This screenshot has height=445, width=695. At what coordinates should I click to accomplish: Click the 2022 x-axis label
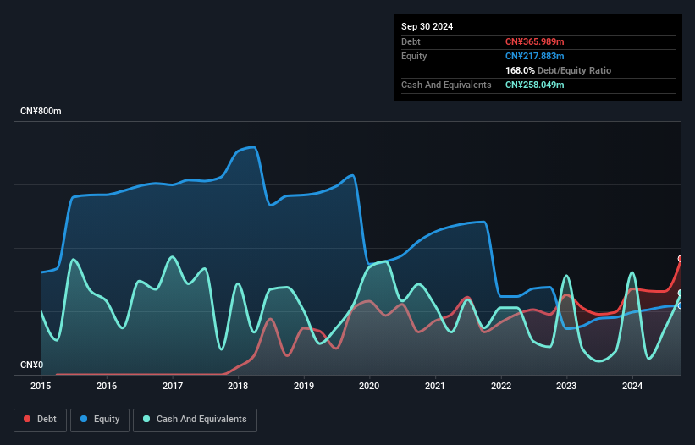pos(501,386)
